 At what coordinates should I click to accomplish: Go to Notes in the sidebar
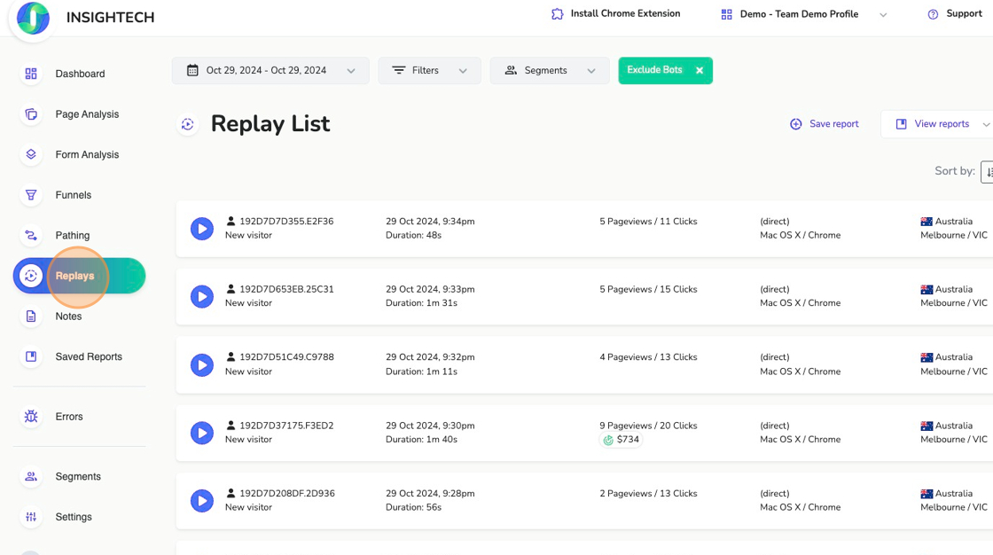[68, 317]
